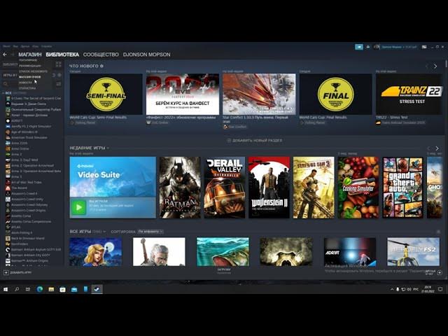Open the Друзья menu
The image size is (448, 336).
pos(25,46)
